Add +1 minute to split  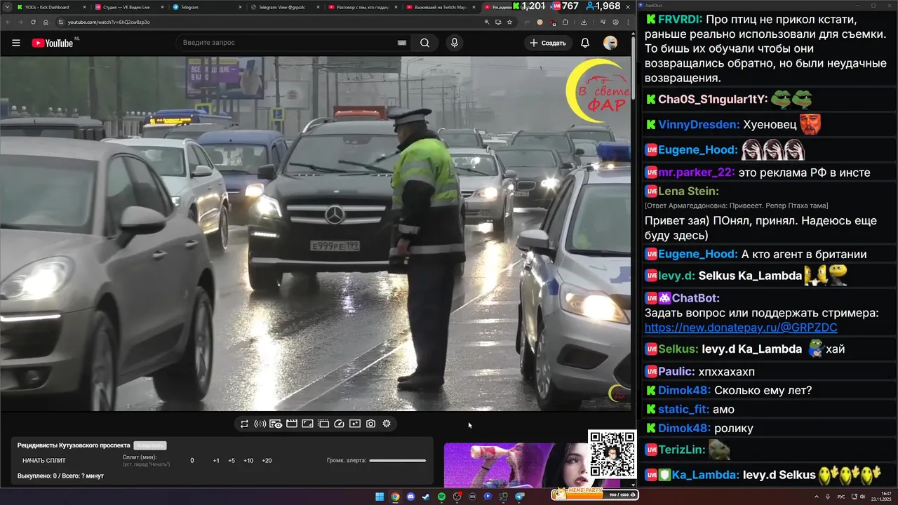pos(216,461)
